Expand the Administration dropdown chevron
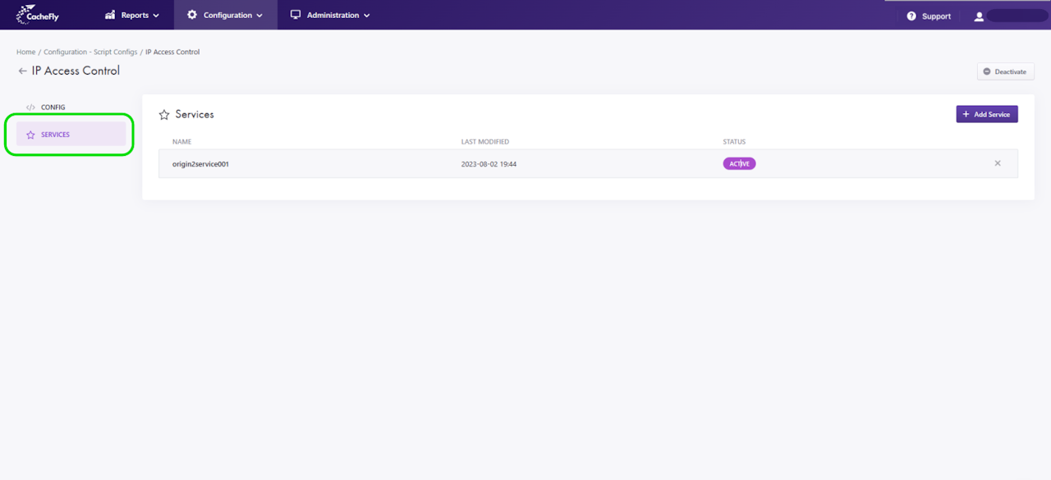This screenshot has width=1051, height=480. pos(366,16)
